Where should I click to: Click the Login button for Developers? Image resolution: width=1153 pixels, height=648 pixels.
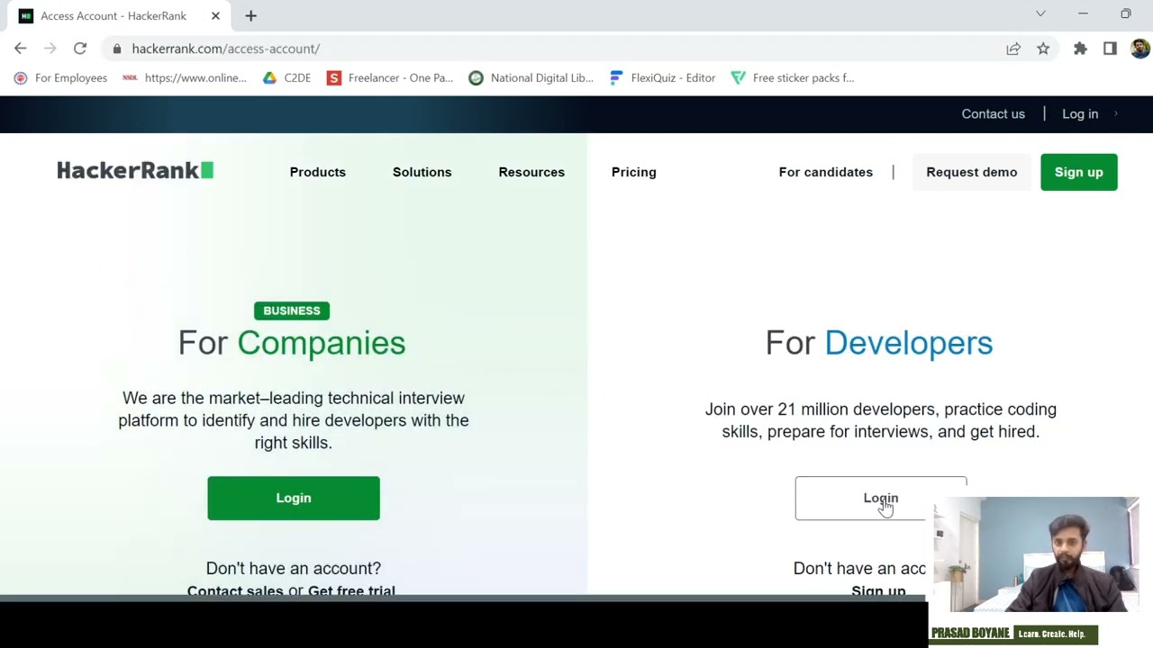click(x=880, y=498)
